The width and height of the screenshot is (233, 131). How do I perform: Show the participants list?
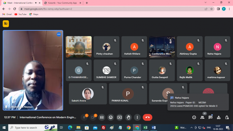[202, 117]
